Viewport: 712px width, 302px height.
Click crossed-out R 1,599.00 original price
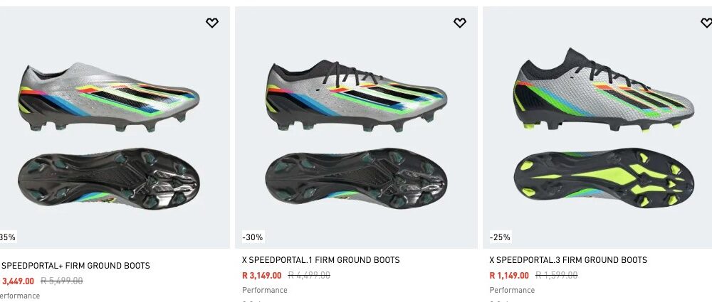557,276
